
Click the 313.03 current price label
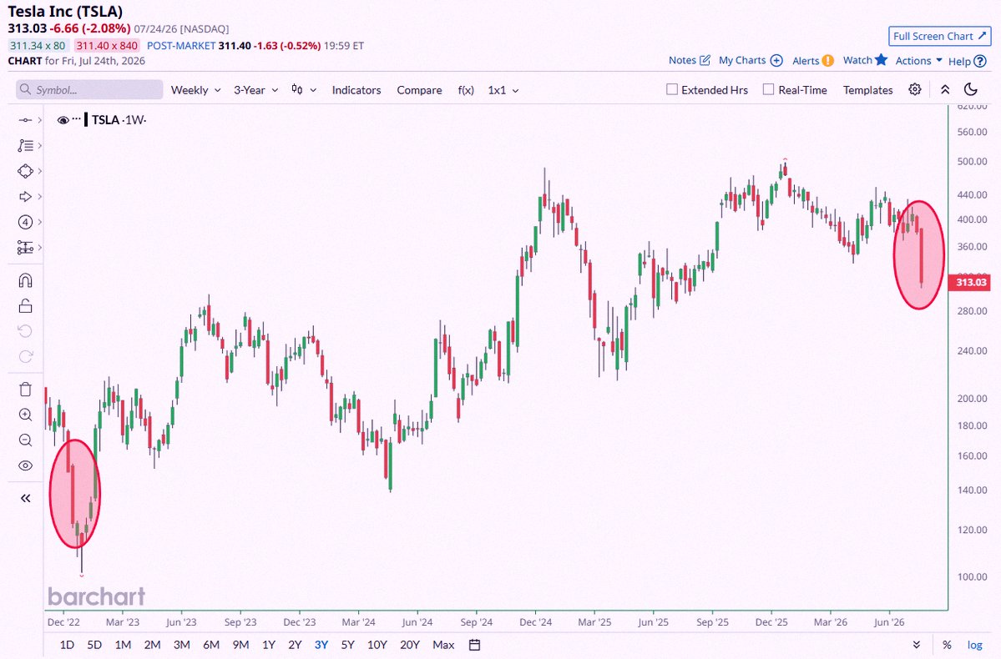[x=970, y=282]
